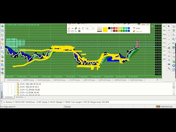176x132 pixels.
Task: Click the zoom in magnifier icon
Action: (174, 39)
